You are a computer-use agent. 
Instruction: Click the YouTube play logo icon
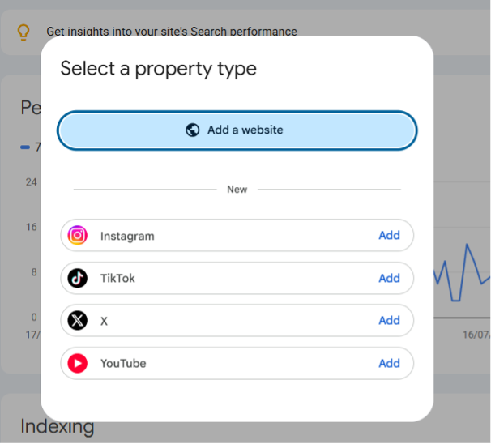tap(77, 363)
